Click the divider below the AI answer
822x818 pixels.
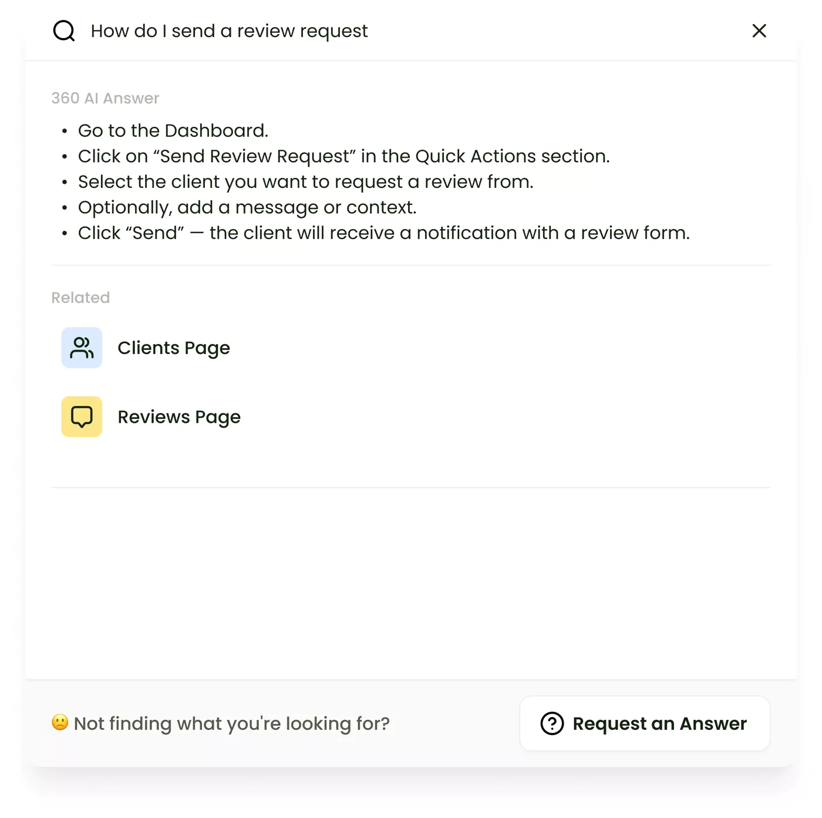pos(411,264)
